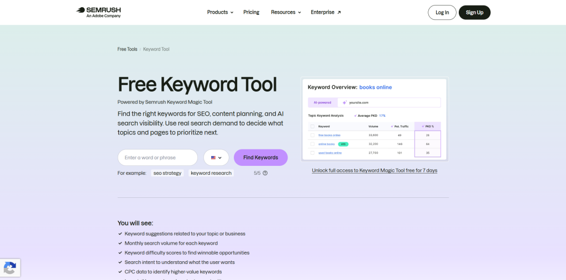This screenshot has width=566, height=280.
Task: Go to Free Tools breadcrumb
Action: 128,49
